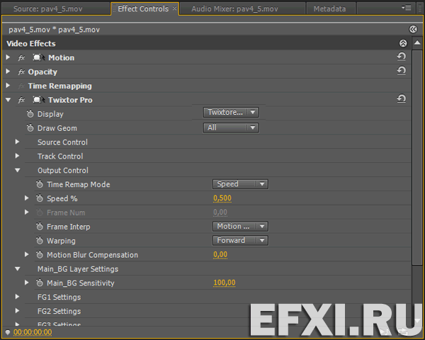Edit the Main_BG Sensitivity value 100,00
Viewport: 425px width, 340px height.
[224, 283]
